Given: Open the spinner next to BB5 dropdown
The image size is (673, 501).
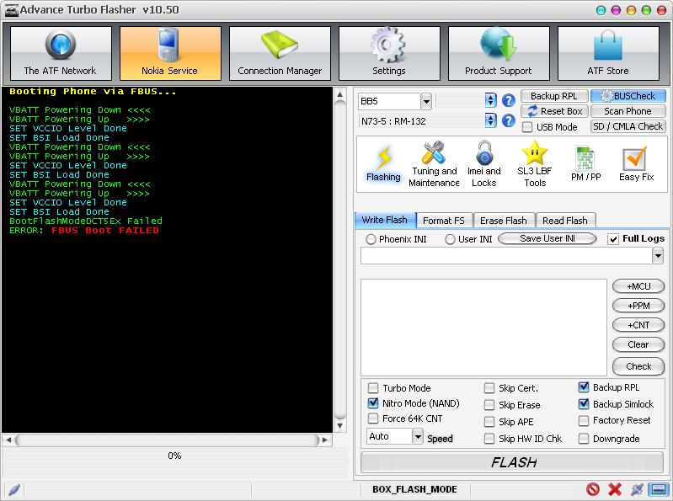Looking at the screenshot, I should [x=490, y=101].
